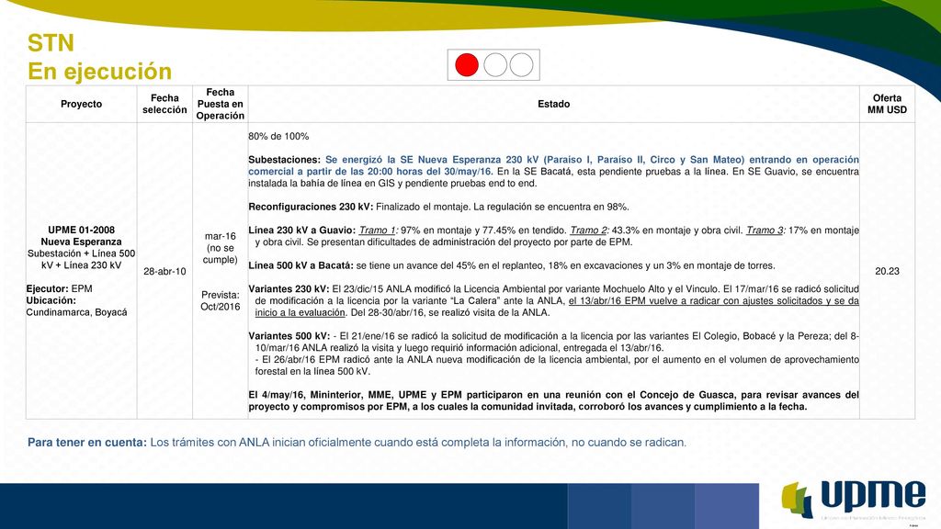The height and width of the screenshot is (529, 941).
Task: Click the 'Para tener en cuenta:' label
Action: 87,442
